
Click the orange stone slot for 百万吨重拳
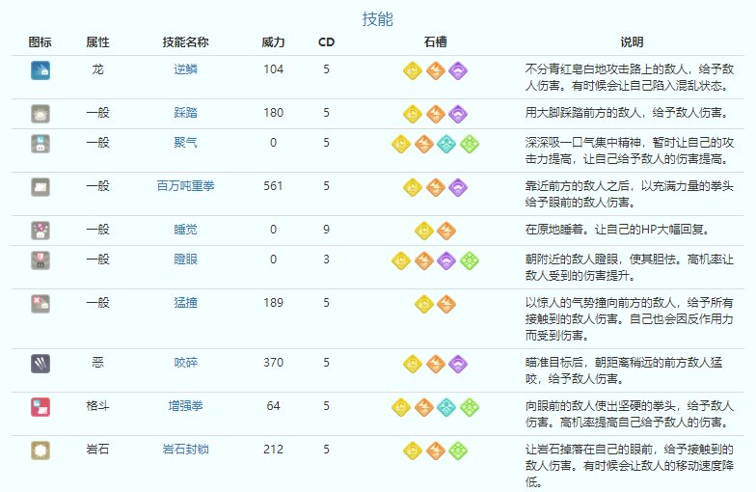click(x=436, y=187)
